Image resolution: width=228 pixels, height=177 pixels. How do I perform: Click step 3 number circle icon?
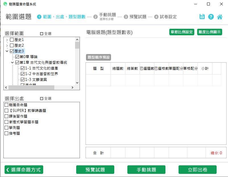coord(126,17)
